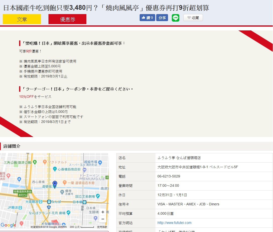This screenshot has height=232, width=273.
Task: Click the 心斎橋筋商店街 shopping marker
Action: (55, 169)
